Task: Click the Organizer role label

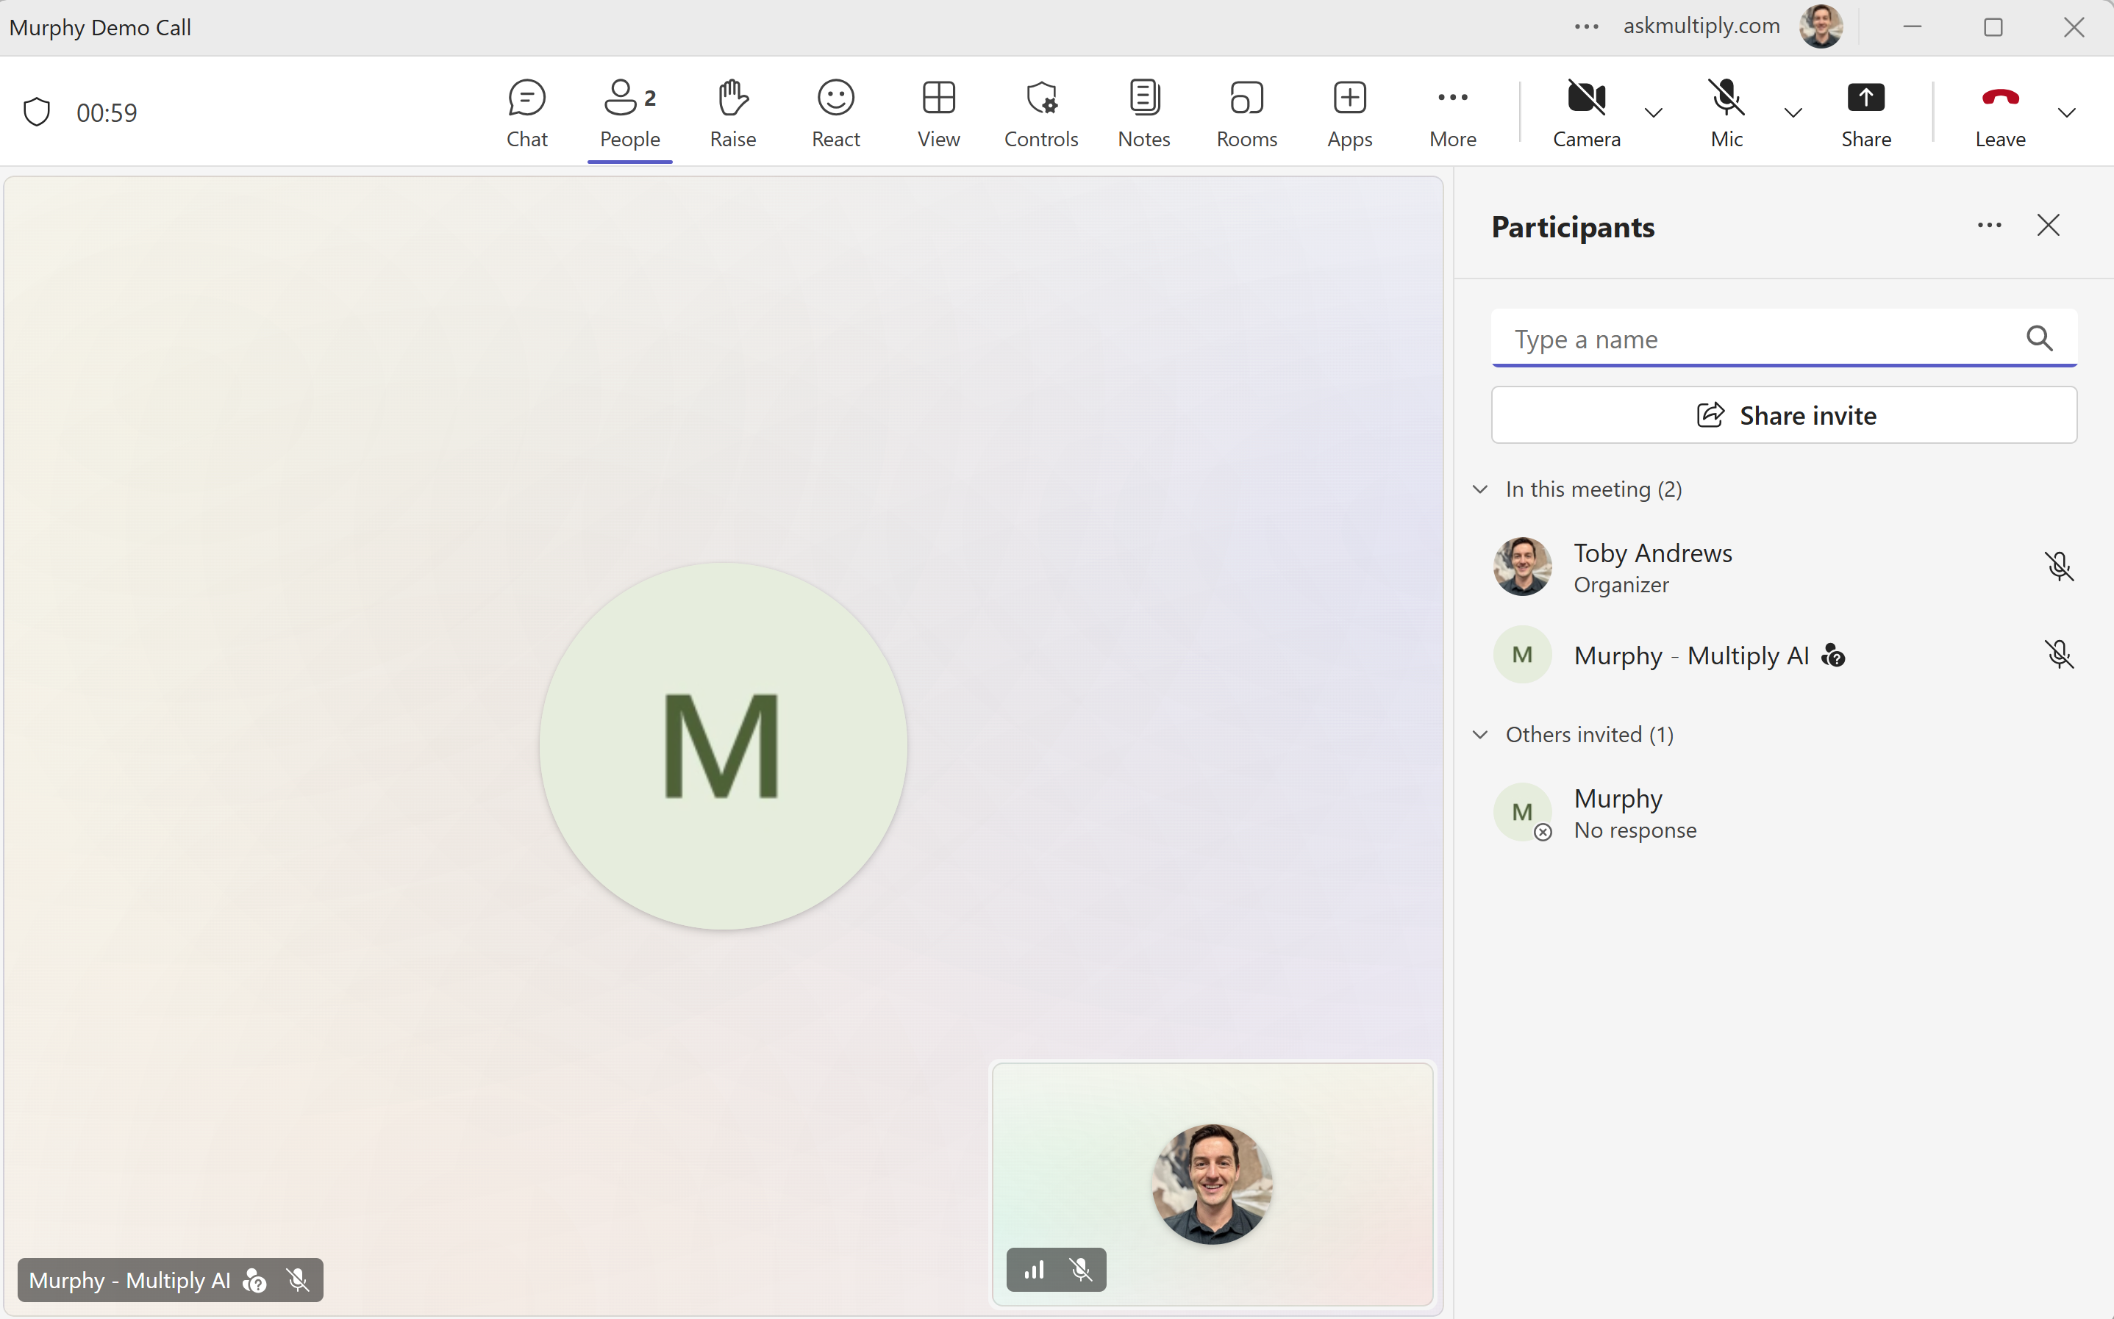Action: 1621,584
